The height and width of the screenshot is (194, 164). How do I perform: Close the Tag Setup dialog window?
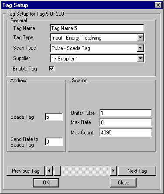point(158,5)
